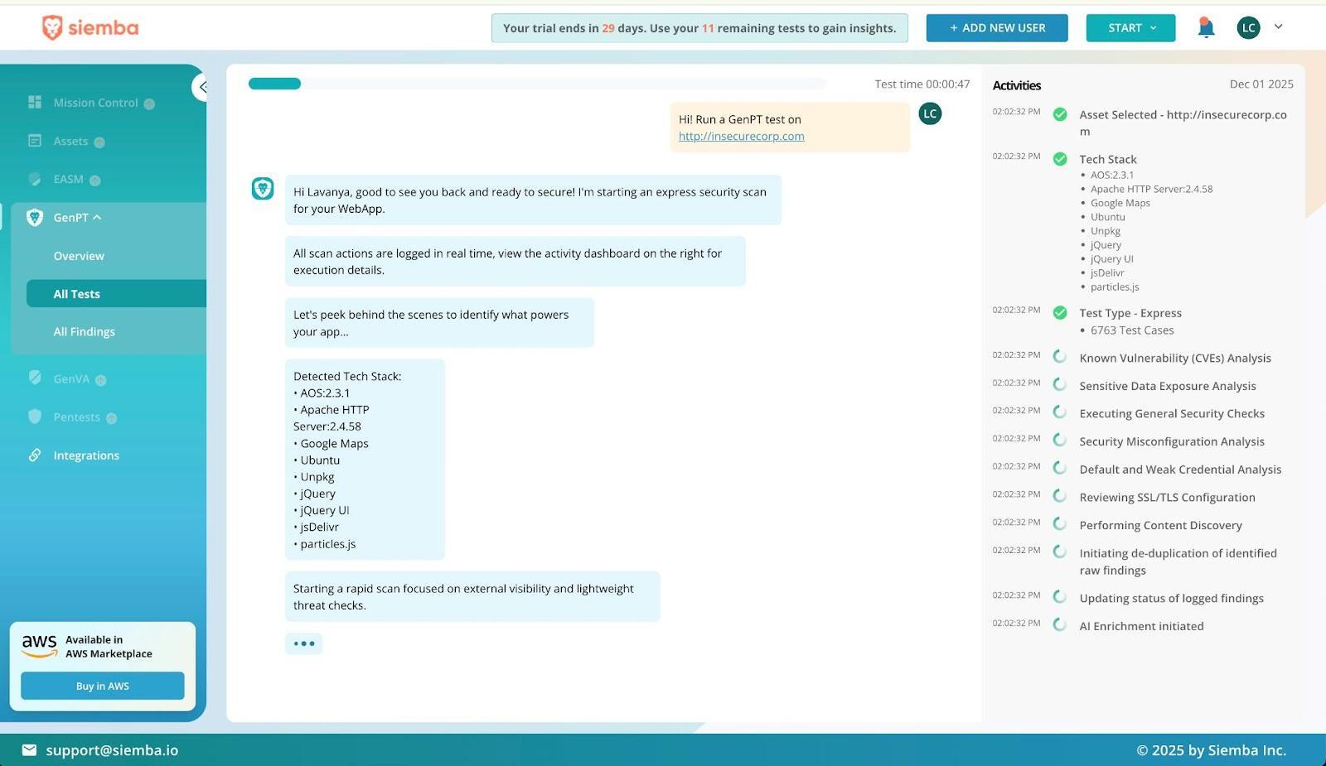Click the Mission Control grid icon
This screenshot has height=766, width=1326.
pyautogui.click(x=35, y=102)
